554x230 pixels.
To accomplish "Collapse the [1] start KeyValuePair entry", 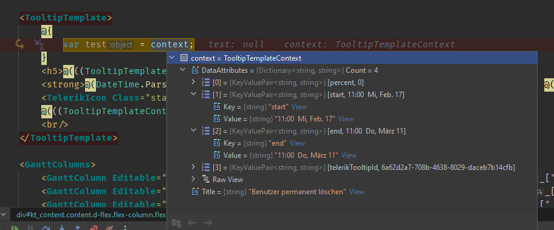I will click(193, 94).
